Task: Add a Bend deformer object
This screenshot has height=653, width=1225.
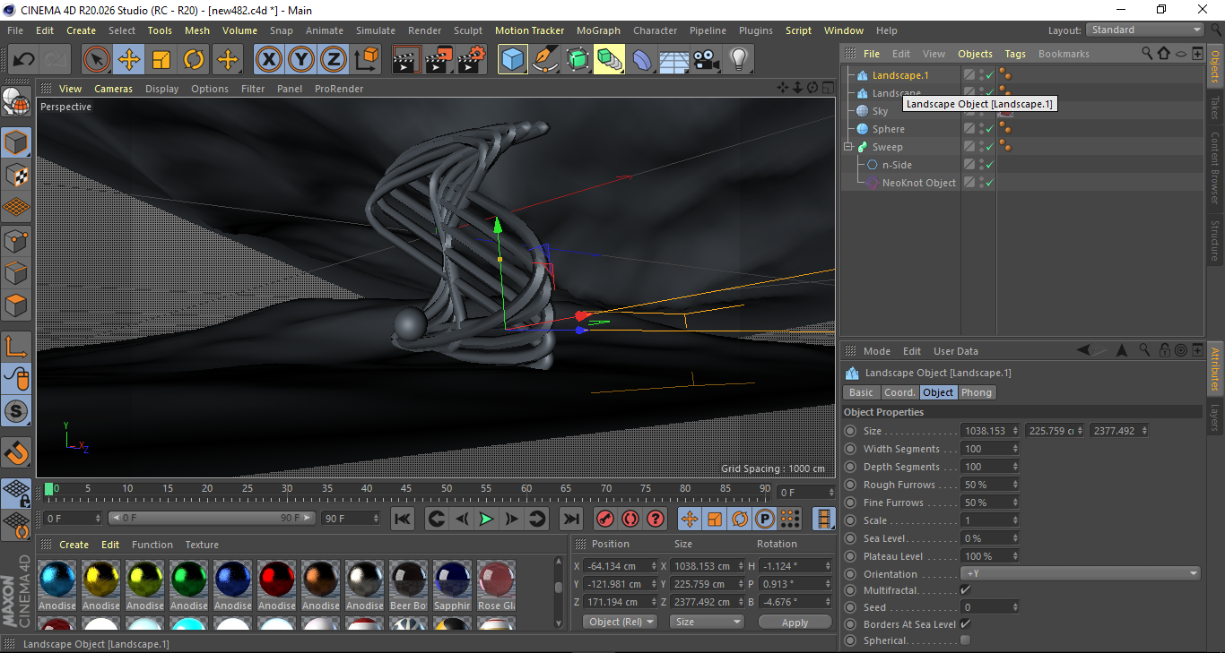Action: (x=642, y=60)
